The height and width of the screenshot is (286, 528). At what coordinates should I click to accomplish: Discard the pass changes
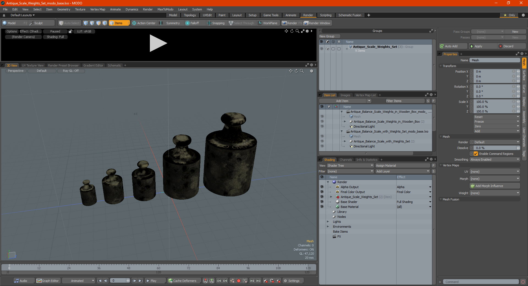point(512,46)
